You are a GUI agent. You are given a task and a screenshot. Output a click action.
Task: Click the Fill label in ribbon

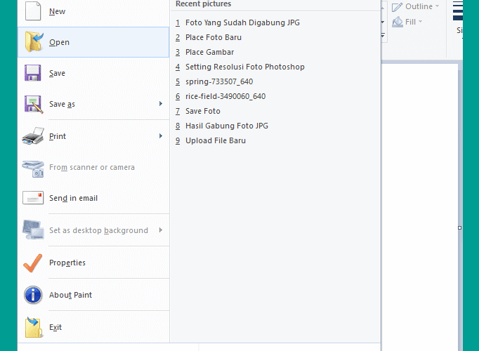[410, 22]
